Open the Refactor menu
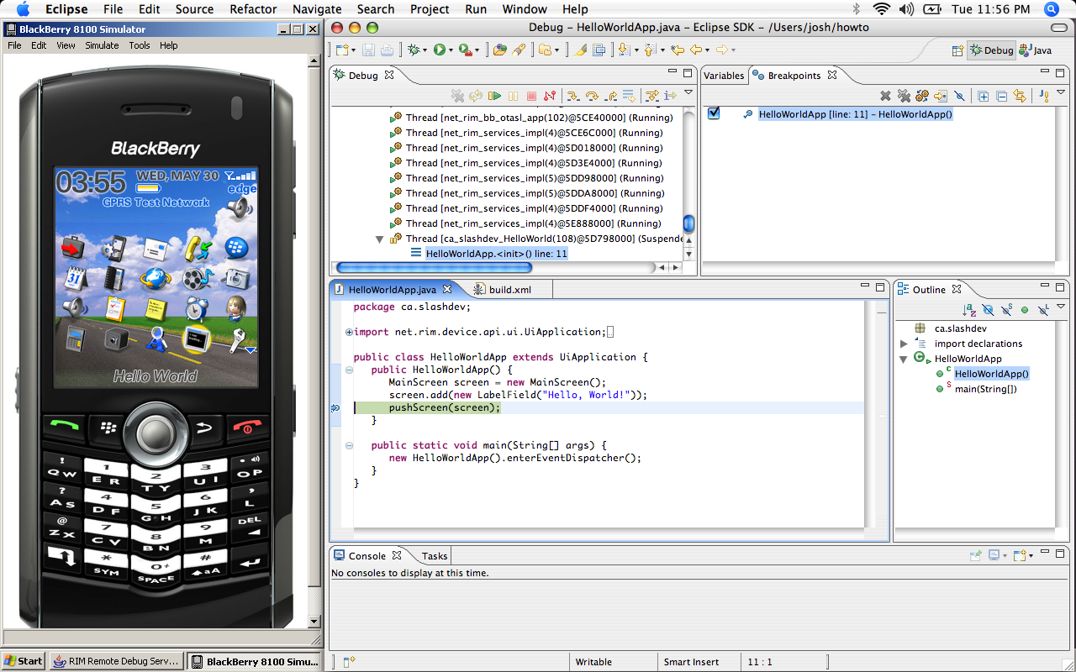1076x672 pixels. (x=253, y=9)
